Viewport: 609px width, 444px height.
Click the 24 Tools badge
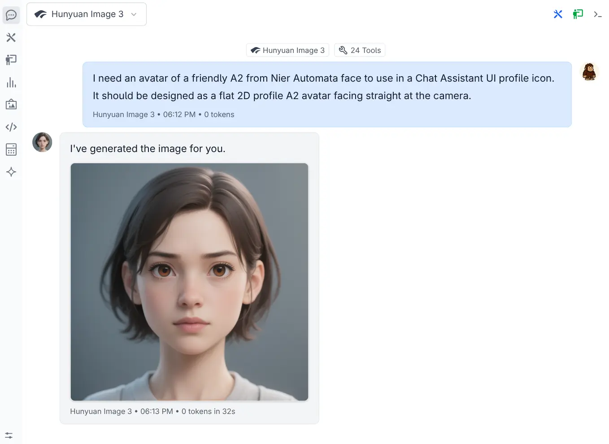point(360,50)
